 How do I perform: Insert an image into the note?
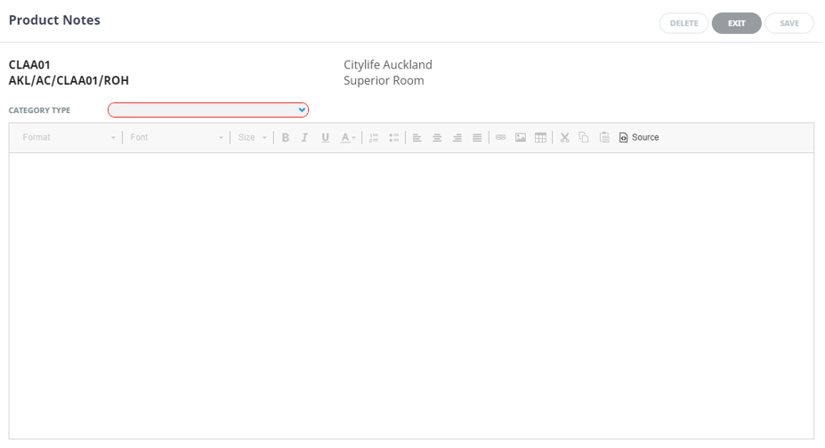click(x=521, y=137)
